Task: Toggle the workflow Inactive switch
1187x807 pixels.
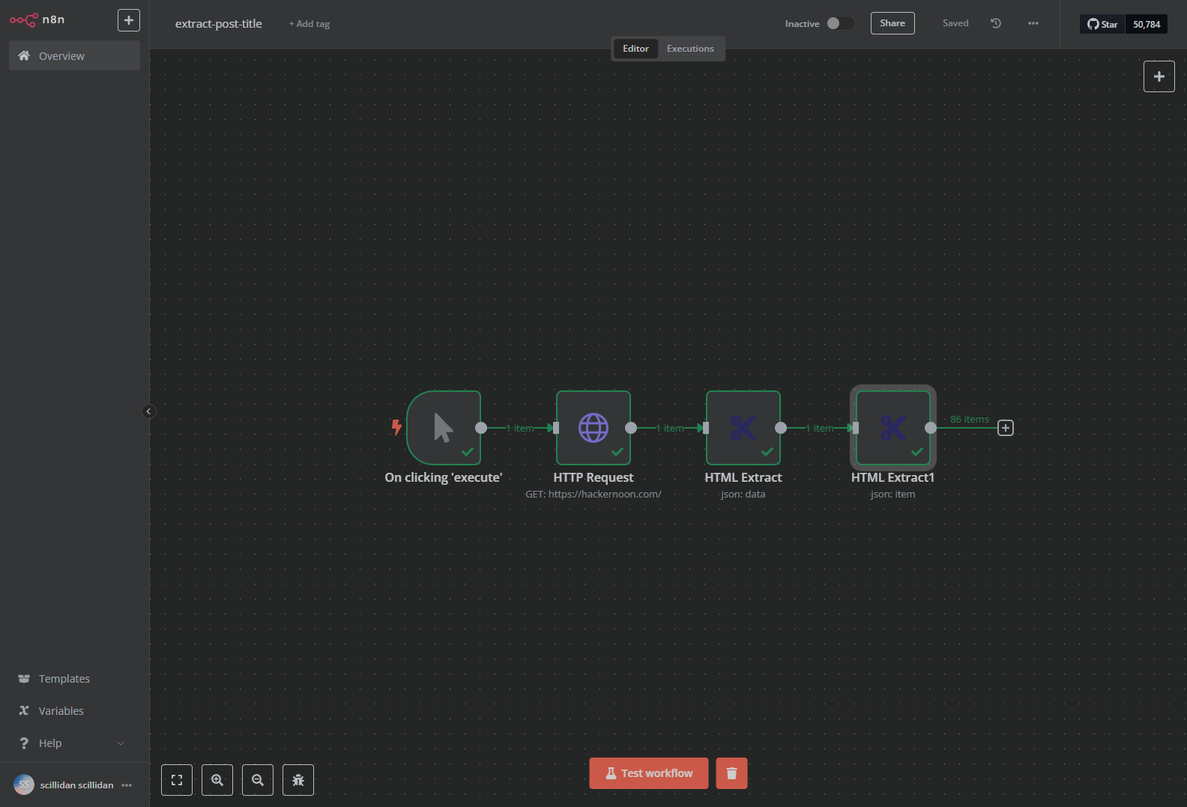Action: (x=840, y=23)
